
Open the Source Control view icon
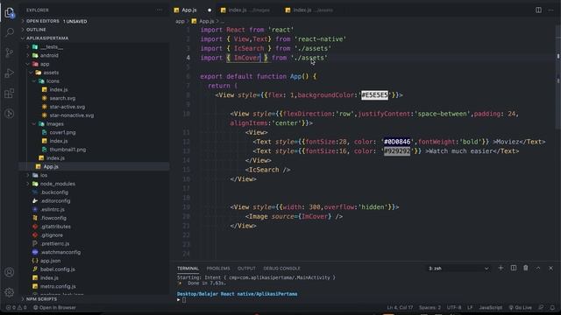pyautogui.click(x=10, y=52)
